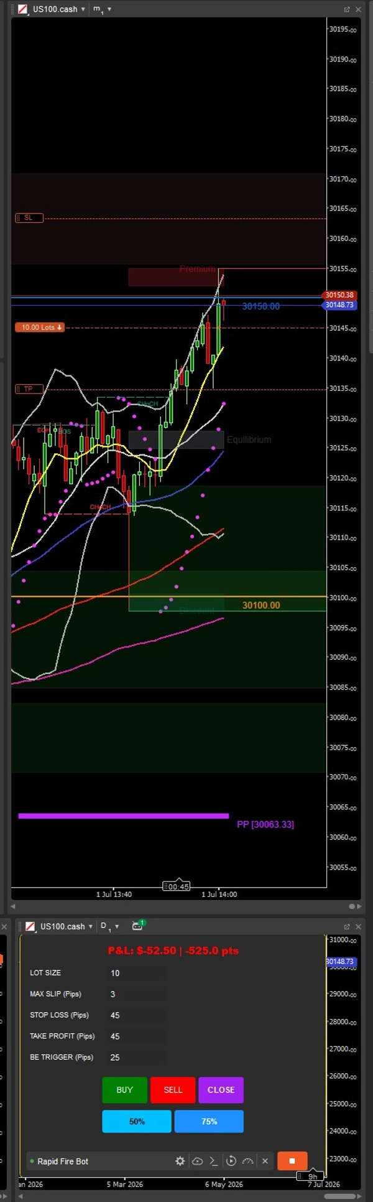Edit the STOP LOSS pips field
Screen dimensions: 373x1202
coord(137,1015)
